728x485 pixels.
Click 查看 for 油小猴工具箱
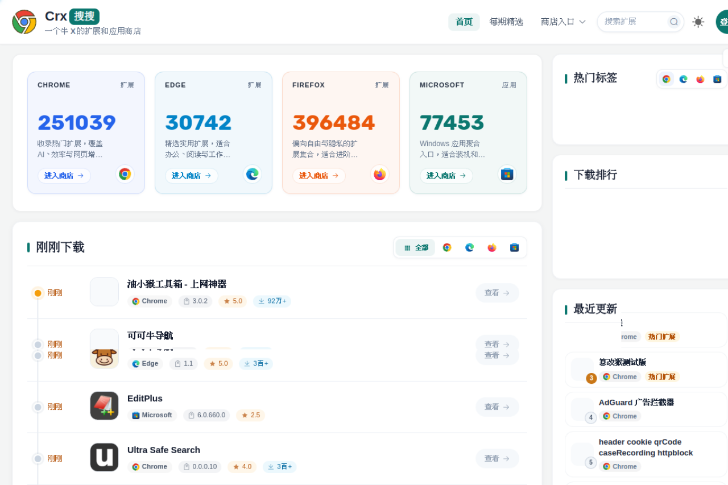tap(497, 293)
